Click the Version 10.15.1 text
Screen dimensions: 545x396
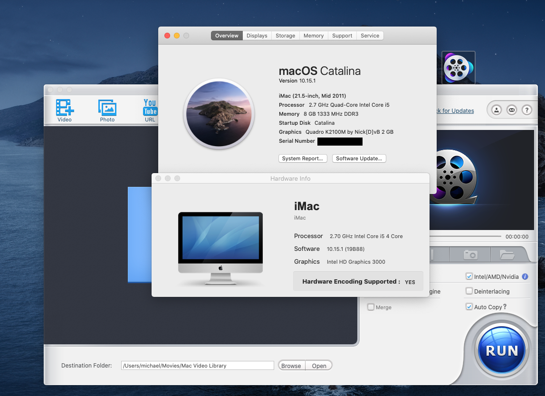pos(297,81)
